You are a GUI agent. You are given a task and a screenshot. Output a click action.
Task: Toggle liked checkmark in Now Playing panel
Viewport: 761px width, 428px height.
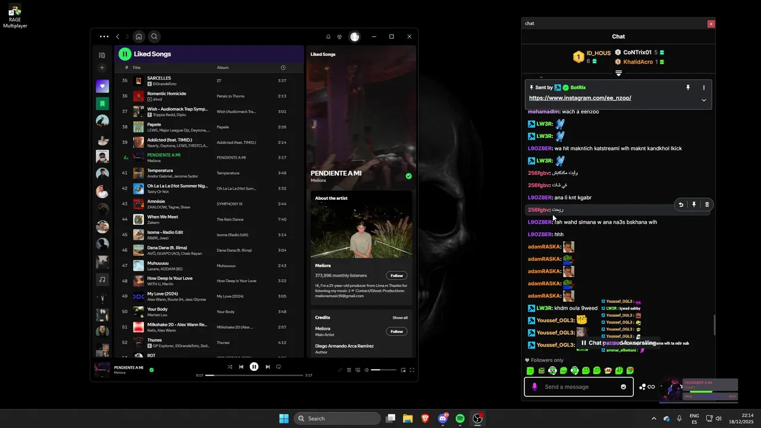click(408, 176)
